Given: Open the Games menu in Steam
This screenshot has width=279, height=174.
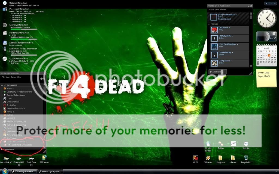Looking at the screenshot, I should tap(13, 77).
